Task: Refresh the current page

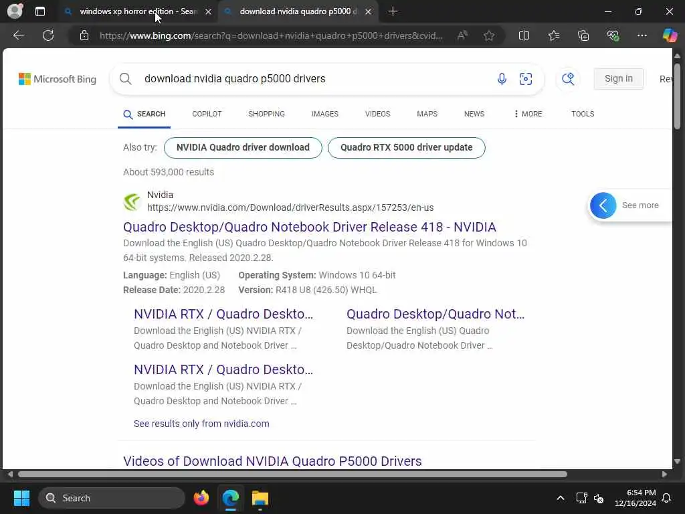Action: pyautogui.click(x=48, y=35)
